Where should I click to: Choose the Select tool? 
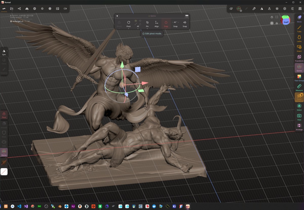coord(299,107)
